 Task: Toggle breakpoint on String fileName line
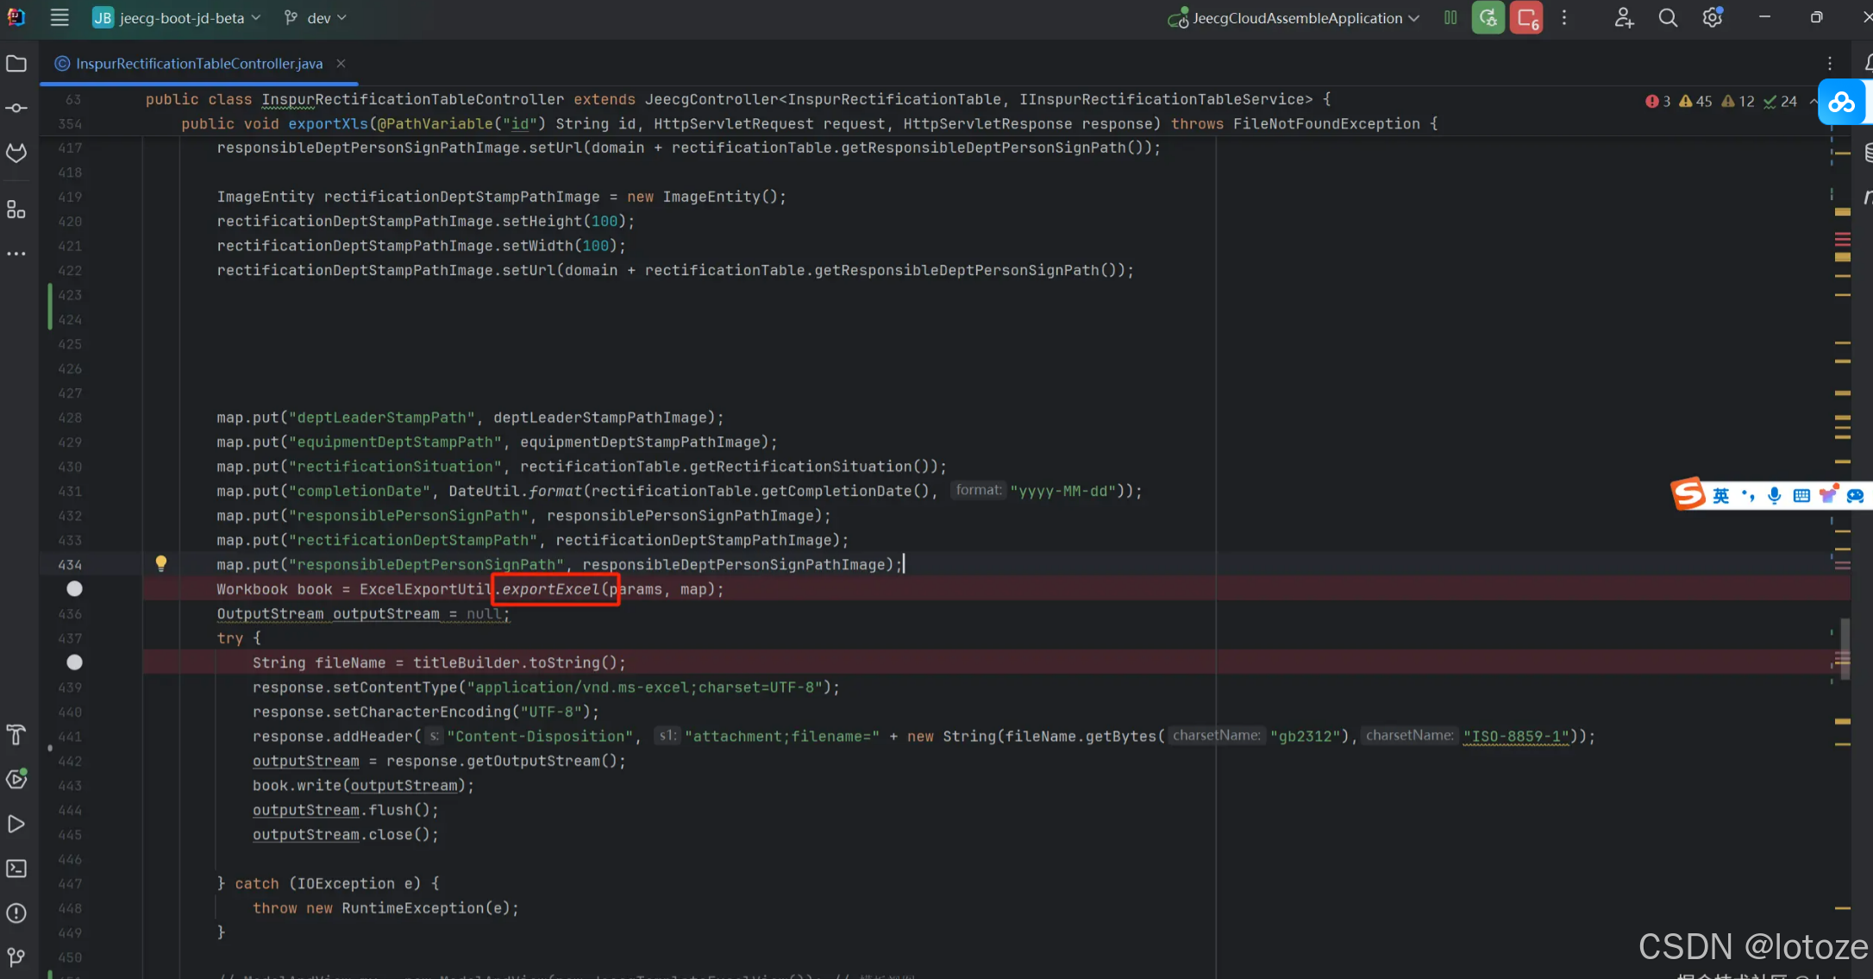pyautogui.click(x=75, y=662)
